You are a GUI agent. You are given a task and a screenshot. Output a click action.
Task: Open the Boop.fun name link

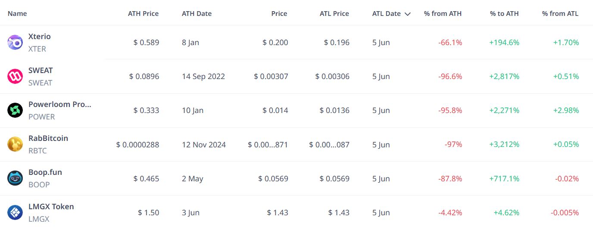pyautogui.click(x=45, y=172)
